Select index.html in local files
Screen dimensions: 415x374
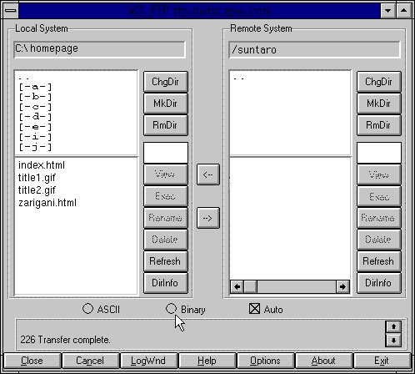(42, 165)
